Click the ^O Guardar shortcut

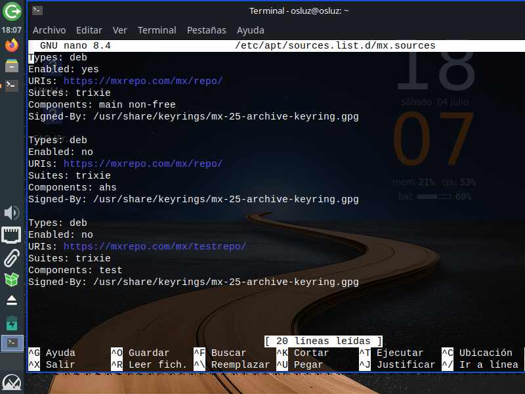(140, 353)
